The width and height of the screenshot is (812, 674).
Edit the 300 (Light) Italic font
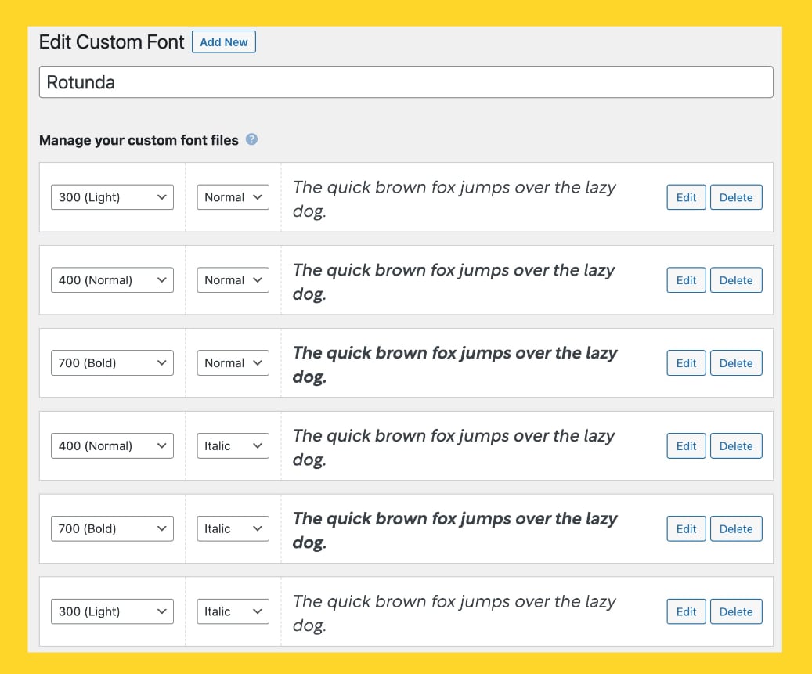coord(686,611)
